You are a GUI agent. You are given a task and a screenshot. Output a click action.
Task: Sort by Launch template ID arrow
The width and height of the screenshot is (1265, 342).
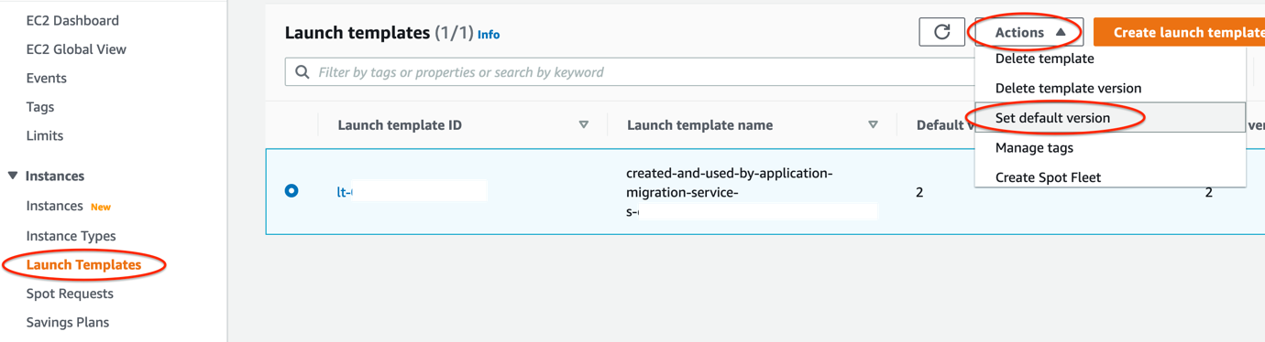coord(584,124)
